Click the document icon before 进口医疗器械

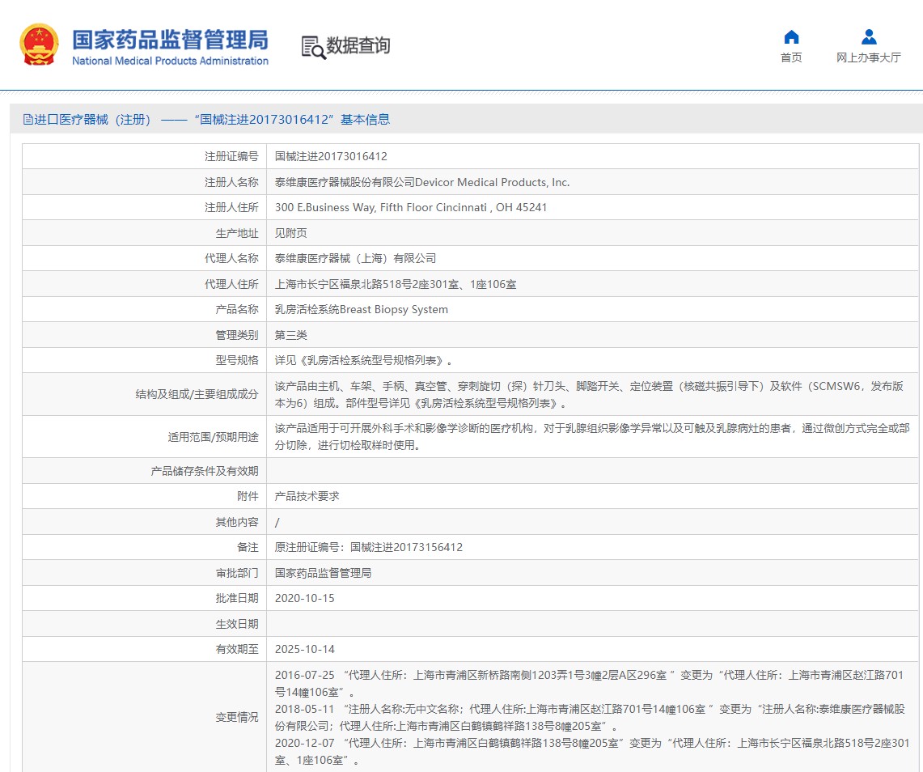pos(28,120)
